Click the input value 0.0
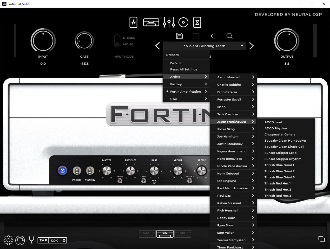 (x=43, y=64)
